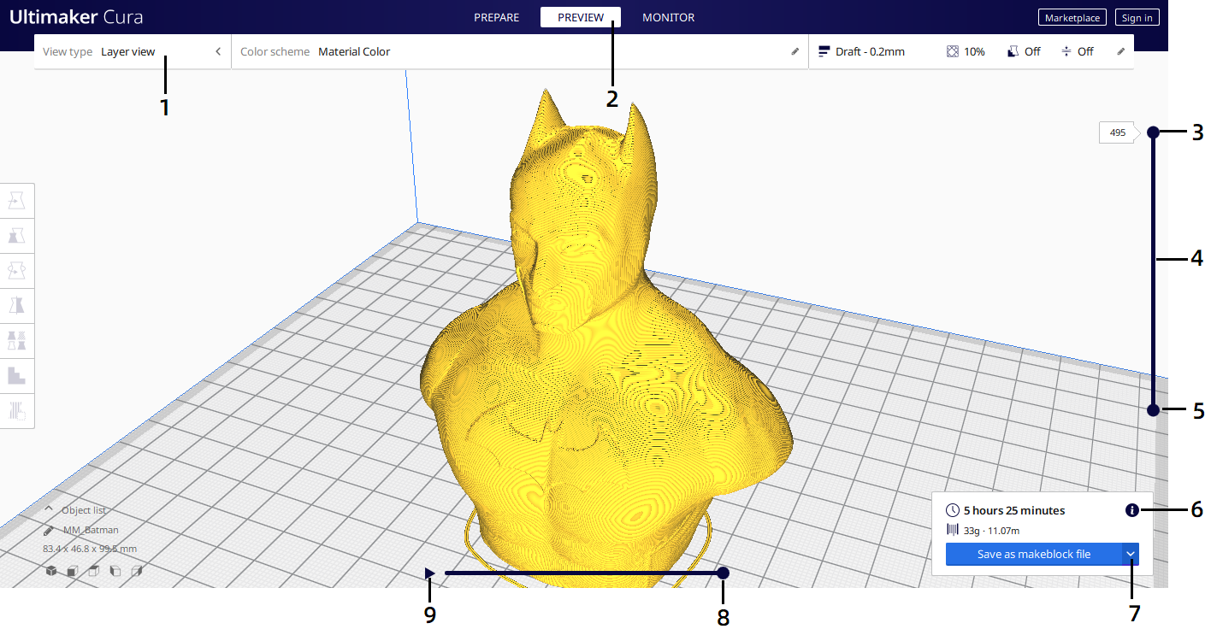Click the Color scheme label
This screenshot has width=1211, height=629.
tap(275, 51)
